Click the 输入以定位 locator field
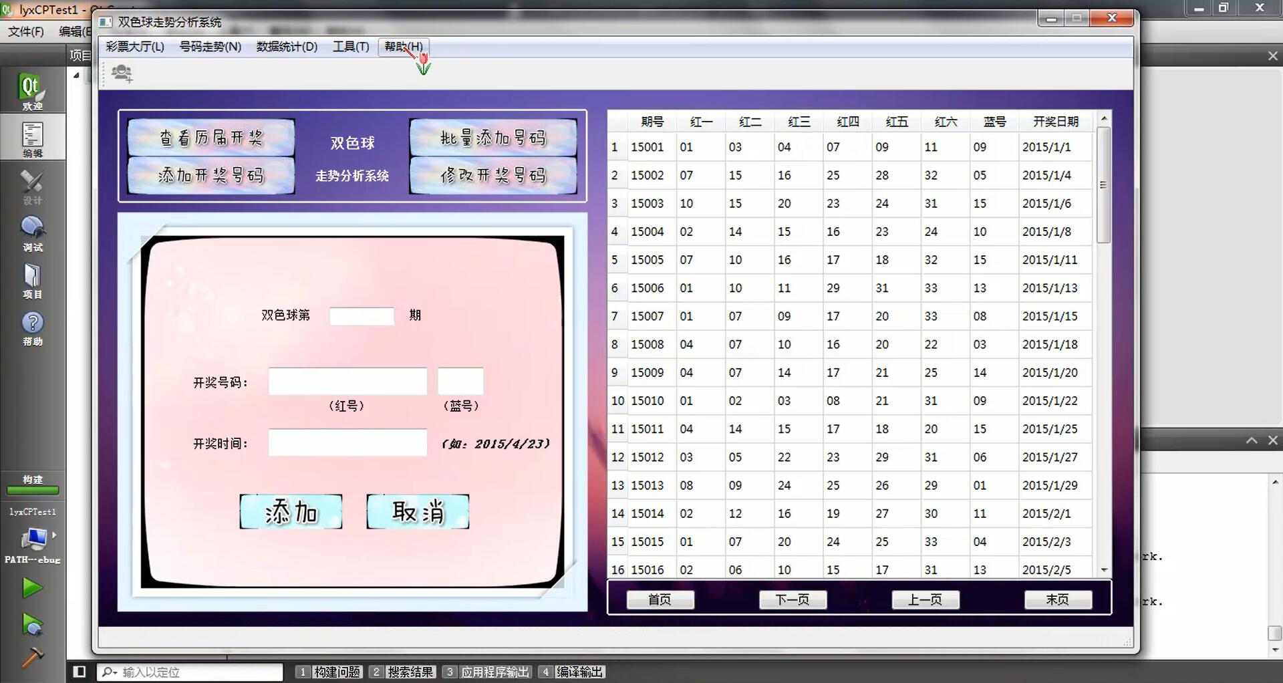Screen dimensions: 1283x683 (x=191, y=672)
